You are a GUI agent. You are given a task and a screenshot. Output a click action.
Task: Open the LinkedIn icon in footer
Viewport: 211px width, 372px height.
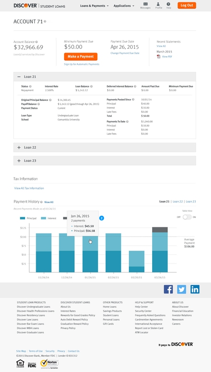tap(195, 289)
